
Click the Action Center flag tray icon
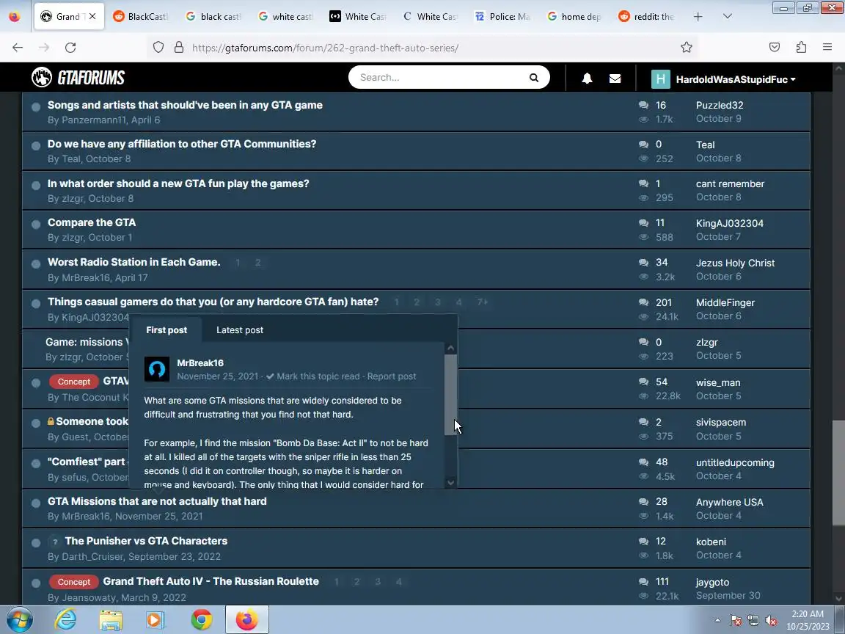click(x=736, y=621)
